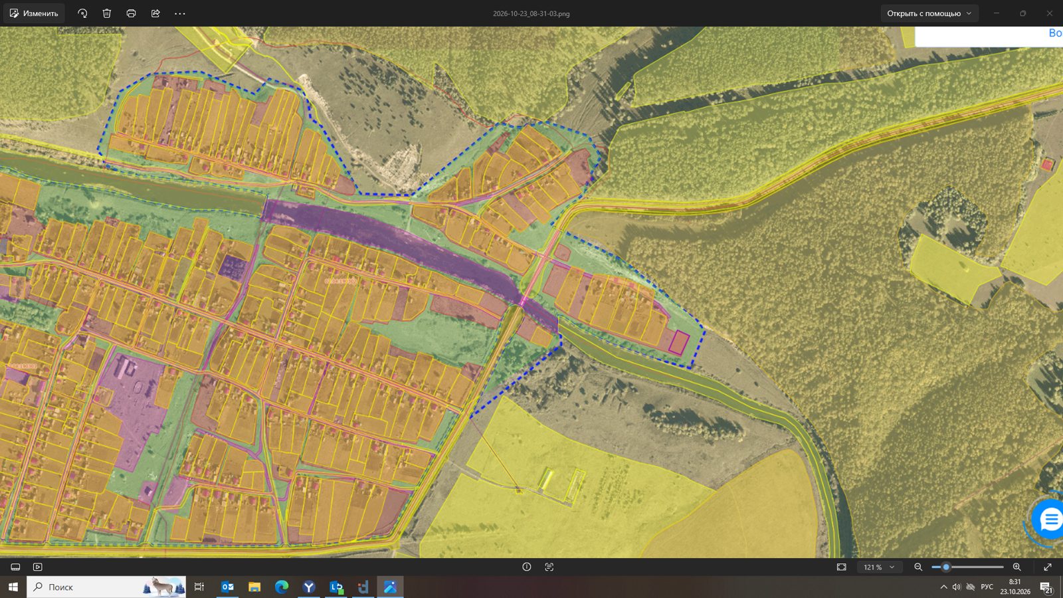
Task: Open the notification center with 21 notifications
Action: pos(1046,587)
